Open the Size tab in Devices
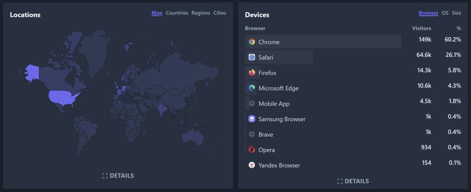Viewport: 471px width, 192px height. pyautogui.click(x=456, y=13)
